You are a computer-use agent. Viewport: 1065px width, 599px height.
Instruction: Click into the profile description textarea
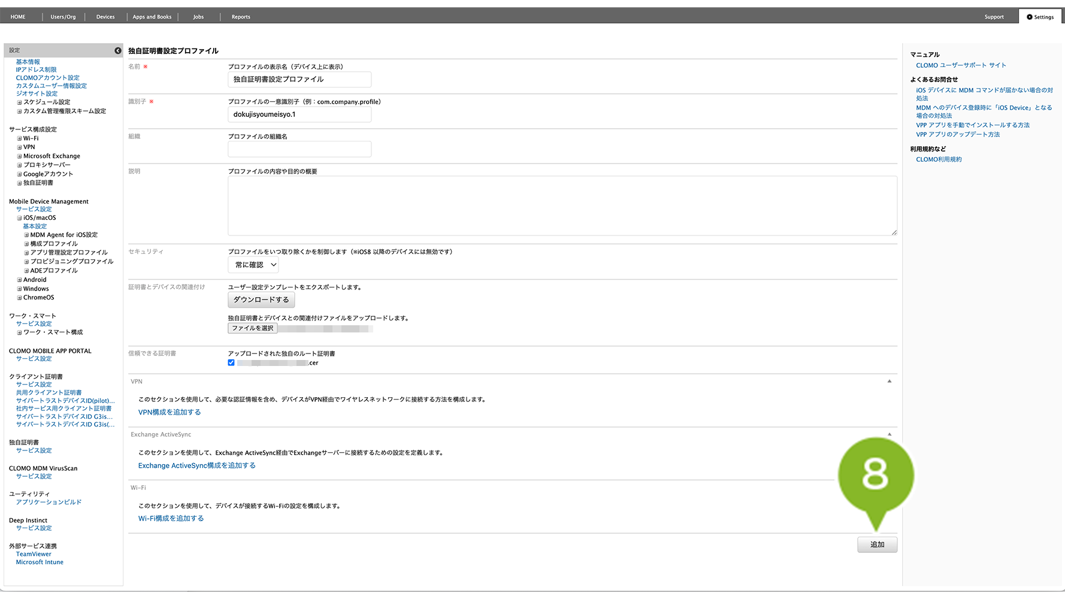pos(562,205)
